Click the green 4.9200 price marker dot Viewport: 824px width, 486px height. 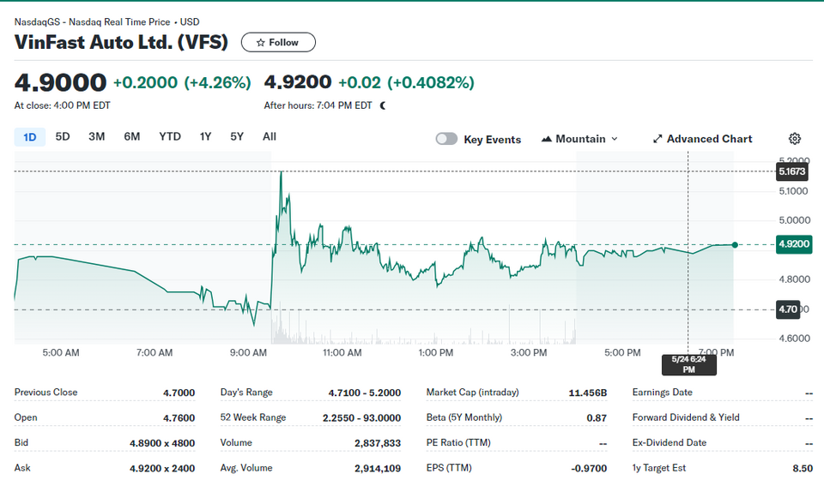click(x=735, y=244)
